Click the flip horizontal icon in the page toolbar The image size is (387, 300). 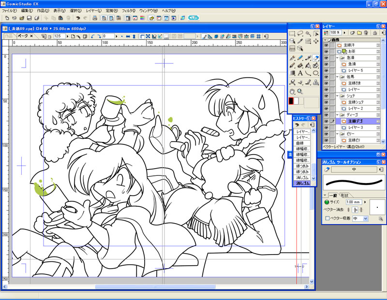pyautogui.click(x=128, y=37)
